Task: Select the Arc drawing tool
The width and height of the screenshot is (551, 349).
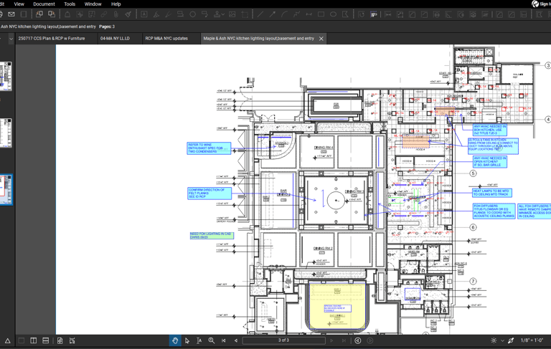Action: point(284,14)
